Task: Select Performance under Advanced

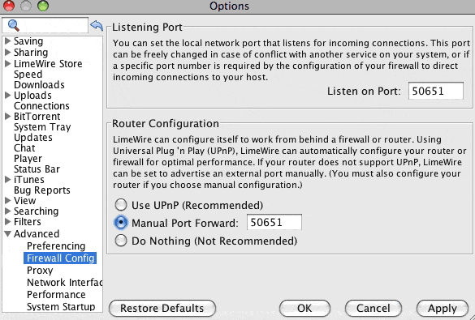Action: click(x=56, y=294)
